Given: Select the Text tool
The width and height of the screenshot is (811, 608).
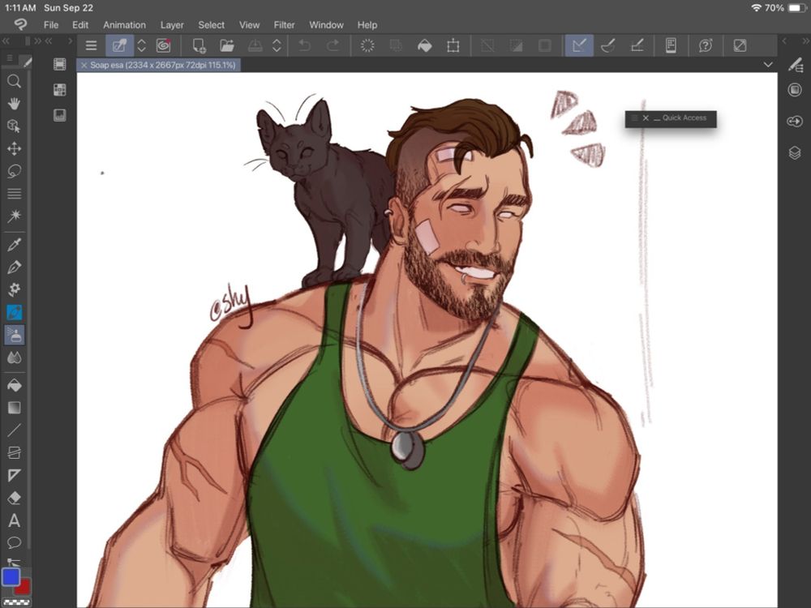Looking at the screenshot, I should click(14, 520).
